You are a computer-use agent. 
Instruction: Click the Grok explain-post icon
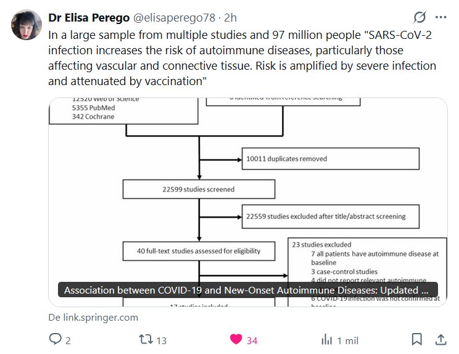coord(420,17)
